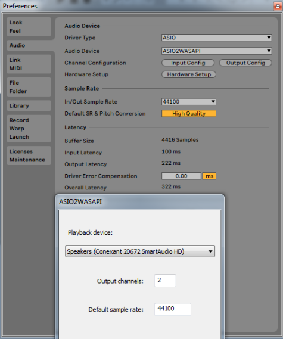Expand the Audio Device ASIO2WASAPI dropdown
The image size is (283, 339).
217,51
